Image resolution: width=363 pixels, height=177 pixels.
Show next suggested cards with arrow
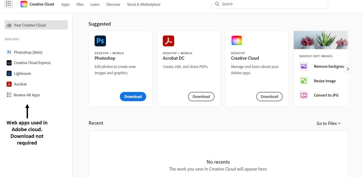point(348,69)
